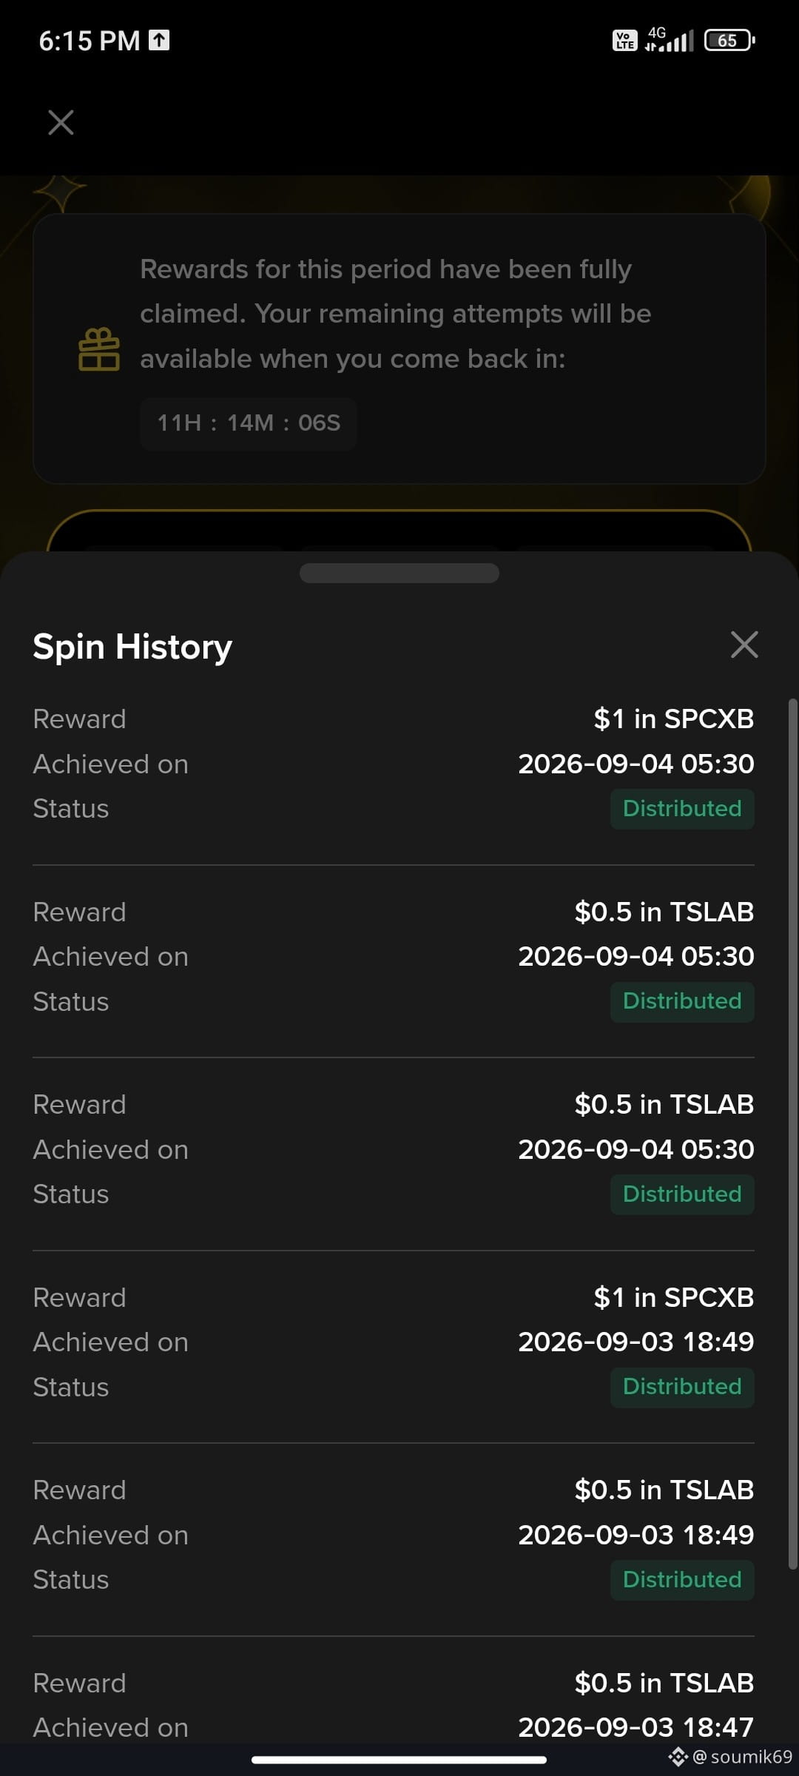Tap the date 2026-09-03 18:47
The image size is (799, 1776).
[636, 1727]
